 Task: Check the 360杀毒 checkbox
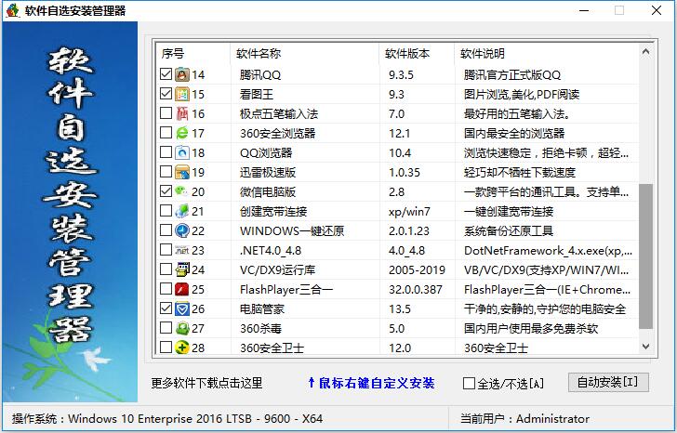pos(166,328)
